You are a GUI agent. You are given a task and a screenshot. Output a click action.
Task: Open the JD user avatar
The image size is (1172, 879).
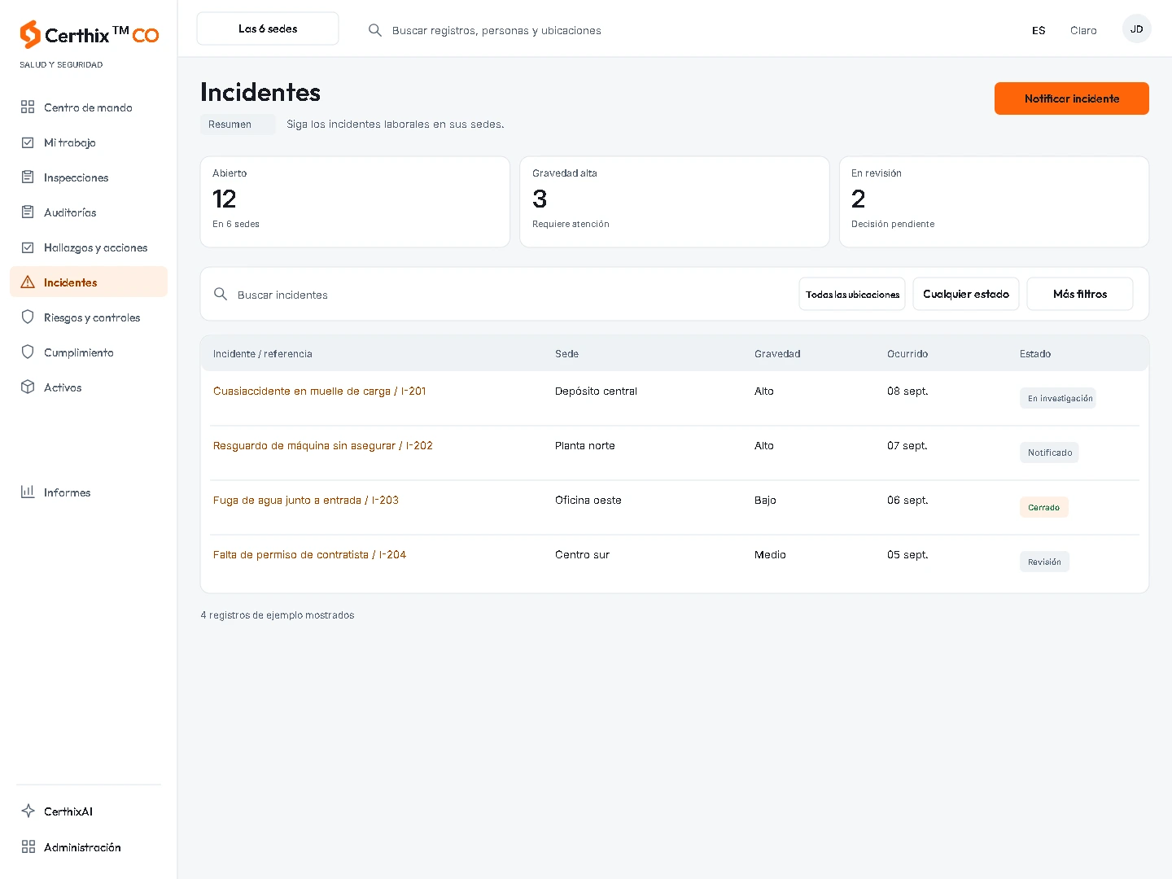pyautogui.click(x=1136, y=29)
